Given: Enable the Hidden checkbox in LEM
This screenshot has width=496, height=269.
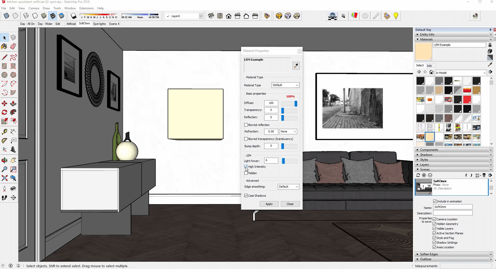Looking at the screenshot, I should click(246, 173).
